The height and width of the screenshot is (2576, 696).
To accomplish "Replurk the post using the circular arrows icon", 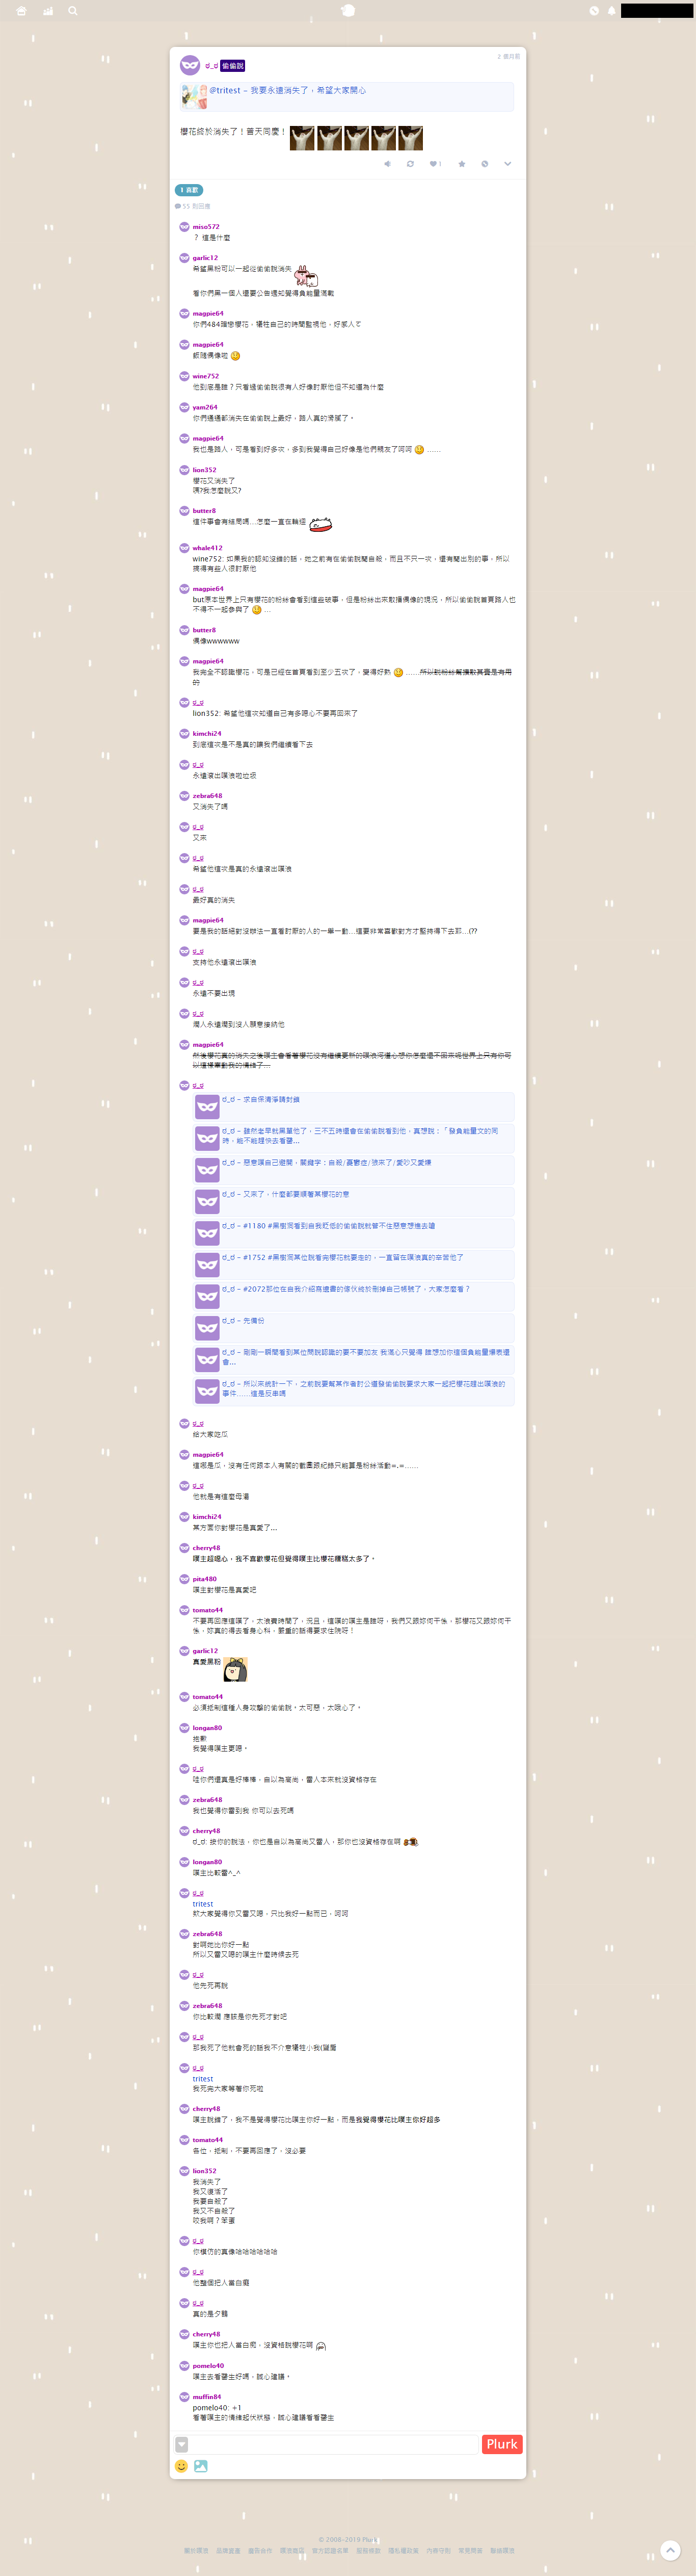I will [410, 163].
